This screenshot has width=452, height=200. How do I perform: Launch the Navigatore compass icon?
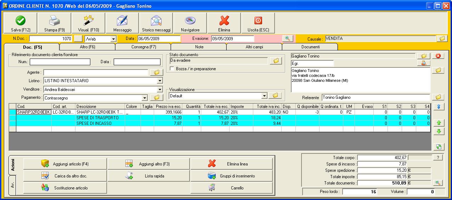190,21
